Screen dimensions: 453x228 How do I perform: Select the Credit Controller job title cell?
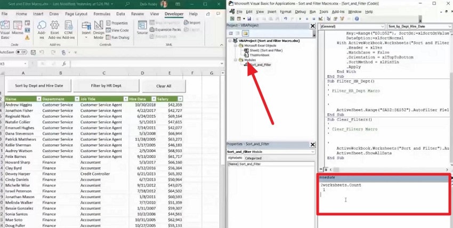pos(104,174)
